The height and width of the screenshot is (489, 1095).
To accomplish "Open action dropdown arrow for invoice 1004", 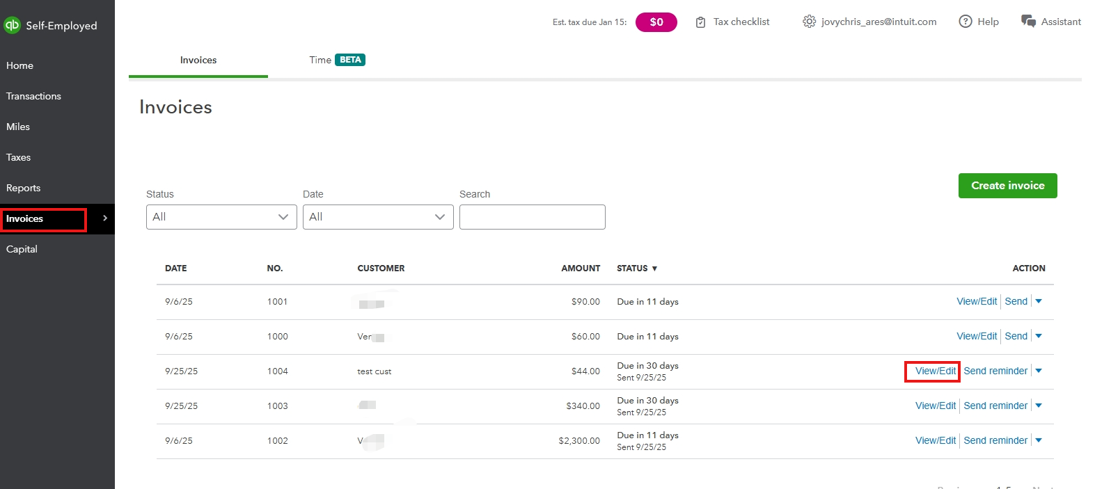I will 1039,371.
